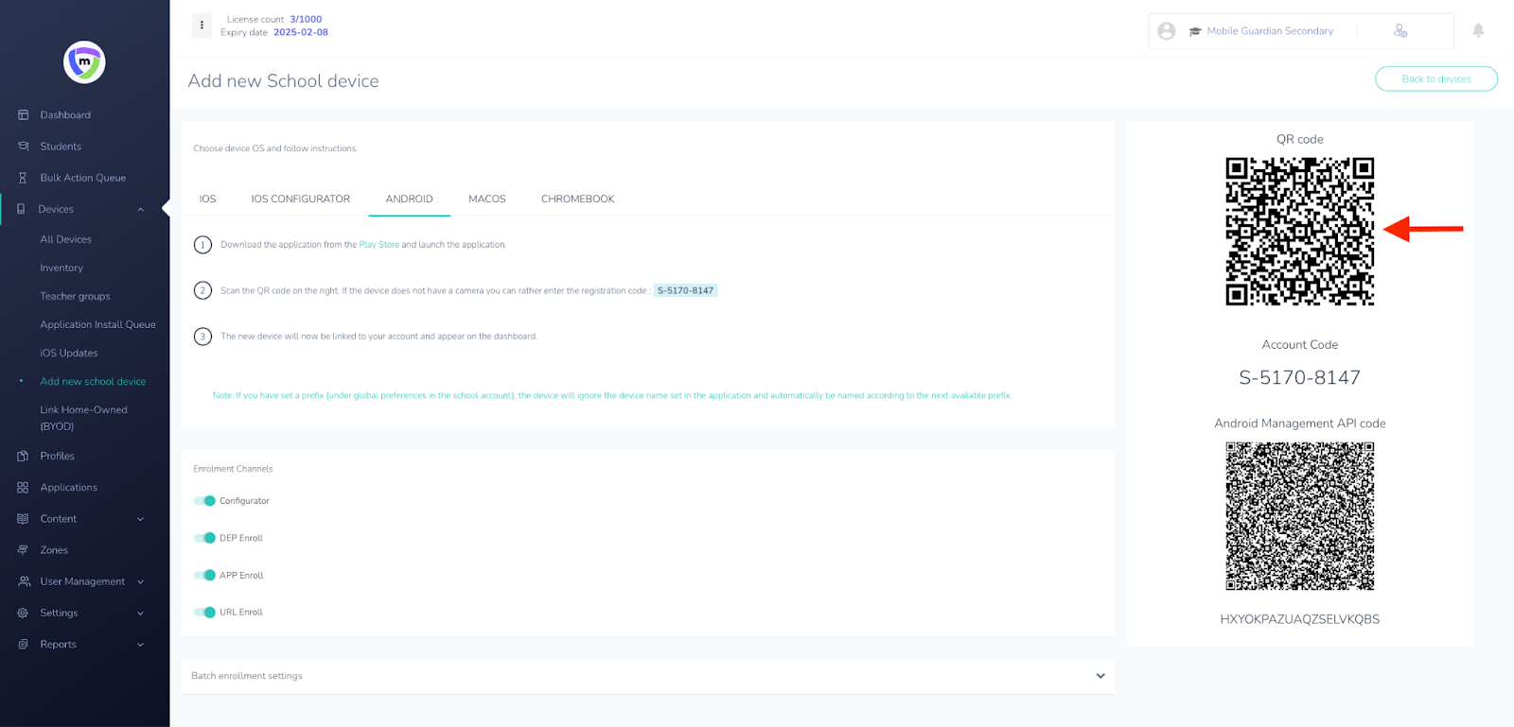1514x727 pixels.
Task: Click the Bulk Action Queue menu label
Action: point(83,178)
